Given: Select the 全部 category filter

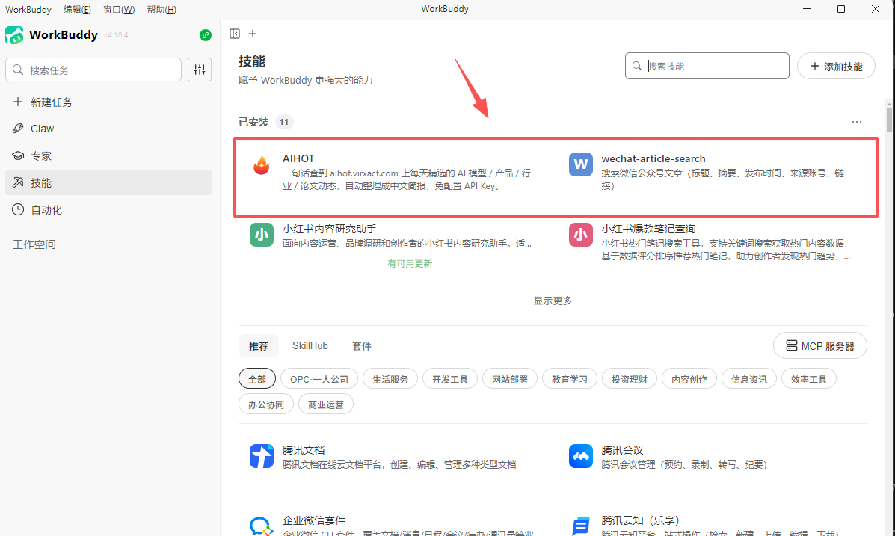Looking at the screenshot, I should pos(257,379).
